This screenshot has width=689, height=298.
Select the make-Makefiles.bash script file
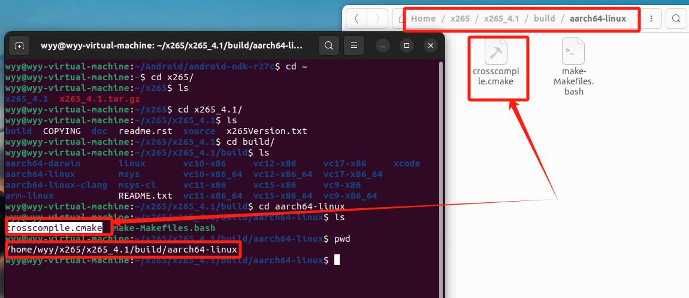tap(573, 53)
